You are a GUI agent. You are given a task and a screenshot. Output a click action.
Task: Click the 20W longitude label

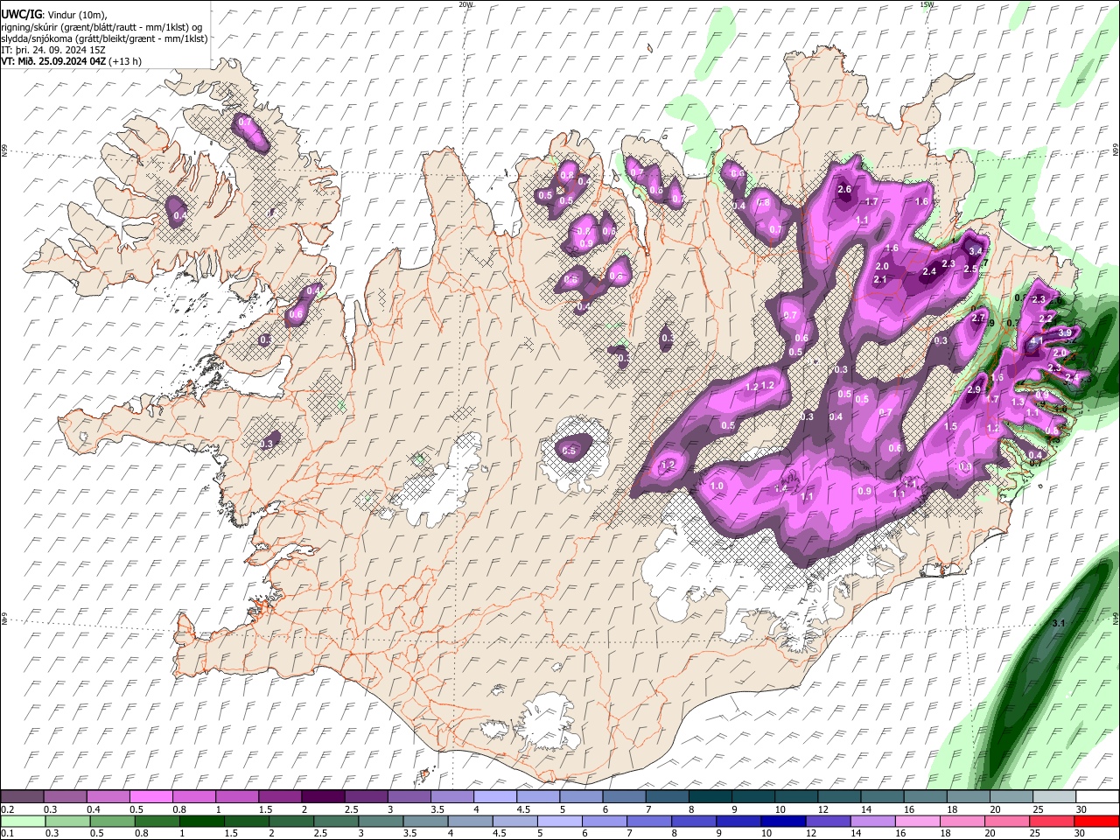465,4
